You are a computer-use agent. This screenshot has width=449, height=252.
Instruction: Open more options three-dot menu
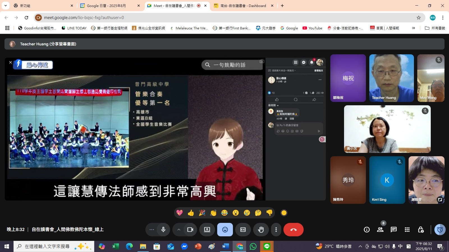(276, 230)
